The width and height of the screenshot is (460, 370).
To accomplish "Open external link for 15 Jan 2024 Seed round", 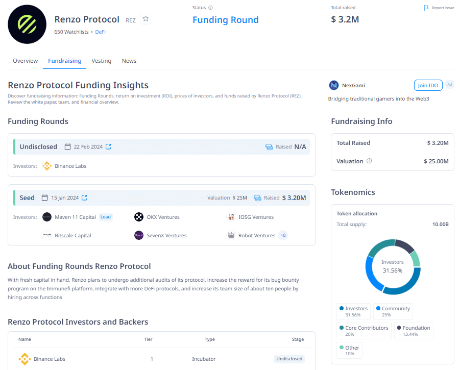I will (84, 198).
